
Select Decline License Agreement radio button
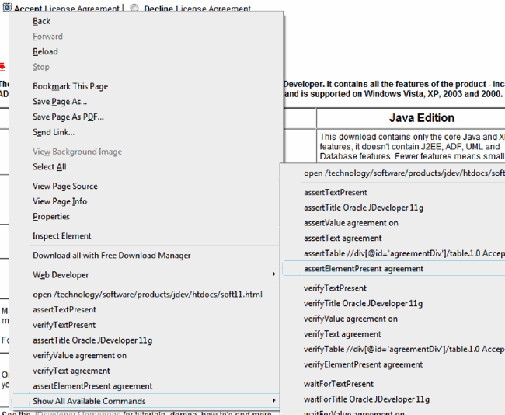point(134,9)
